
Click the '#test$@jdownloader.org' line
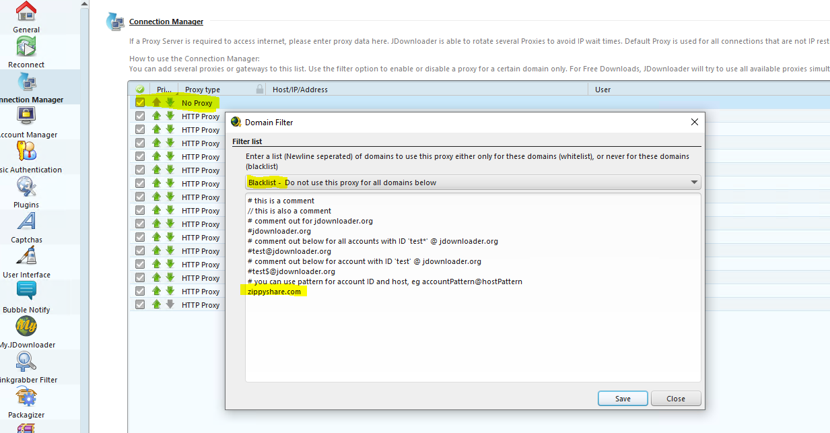(x=291, y=271)
